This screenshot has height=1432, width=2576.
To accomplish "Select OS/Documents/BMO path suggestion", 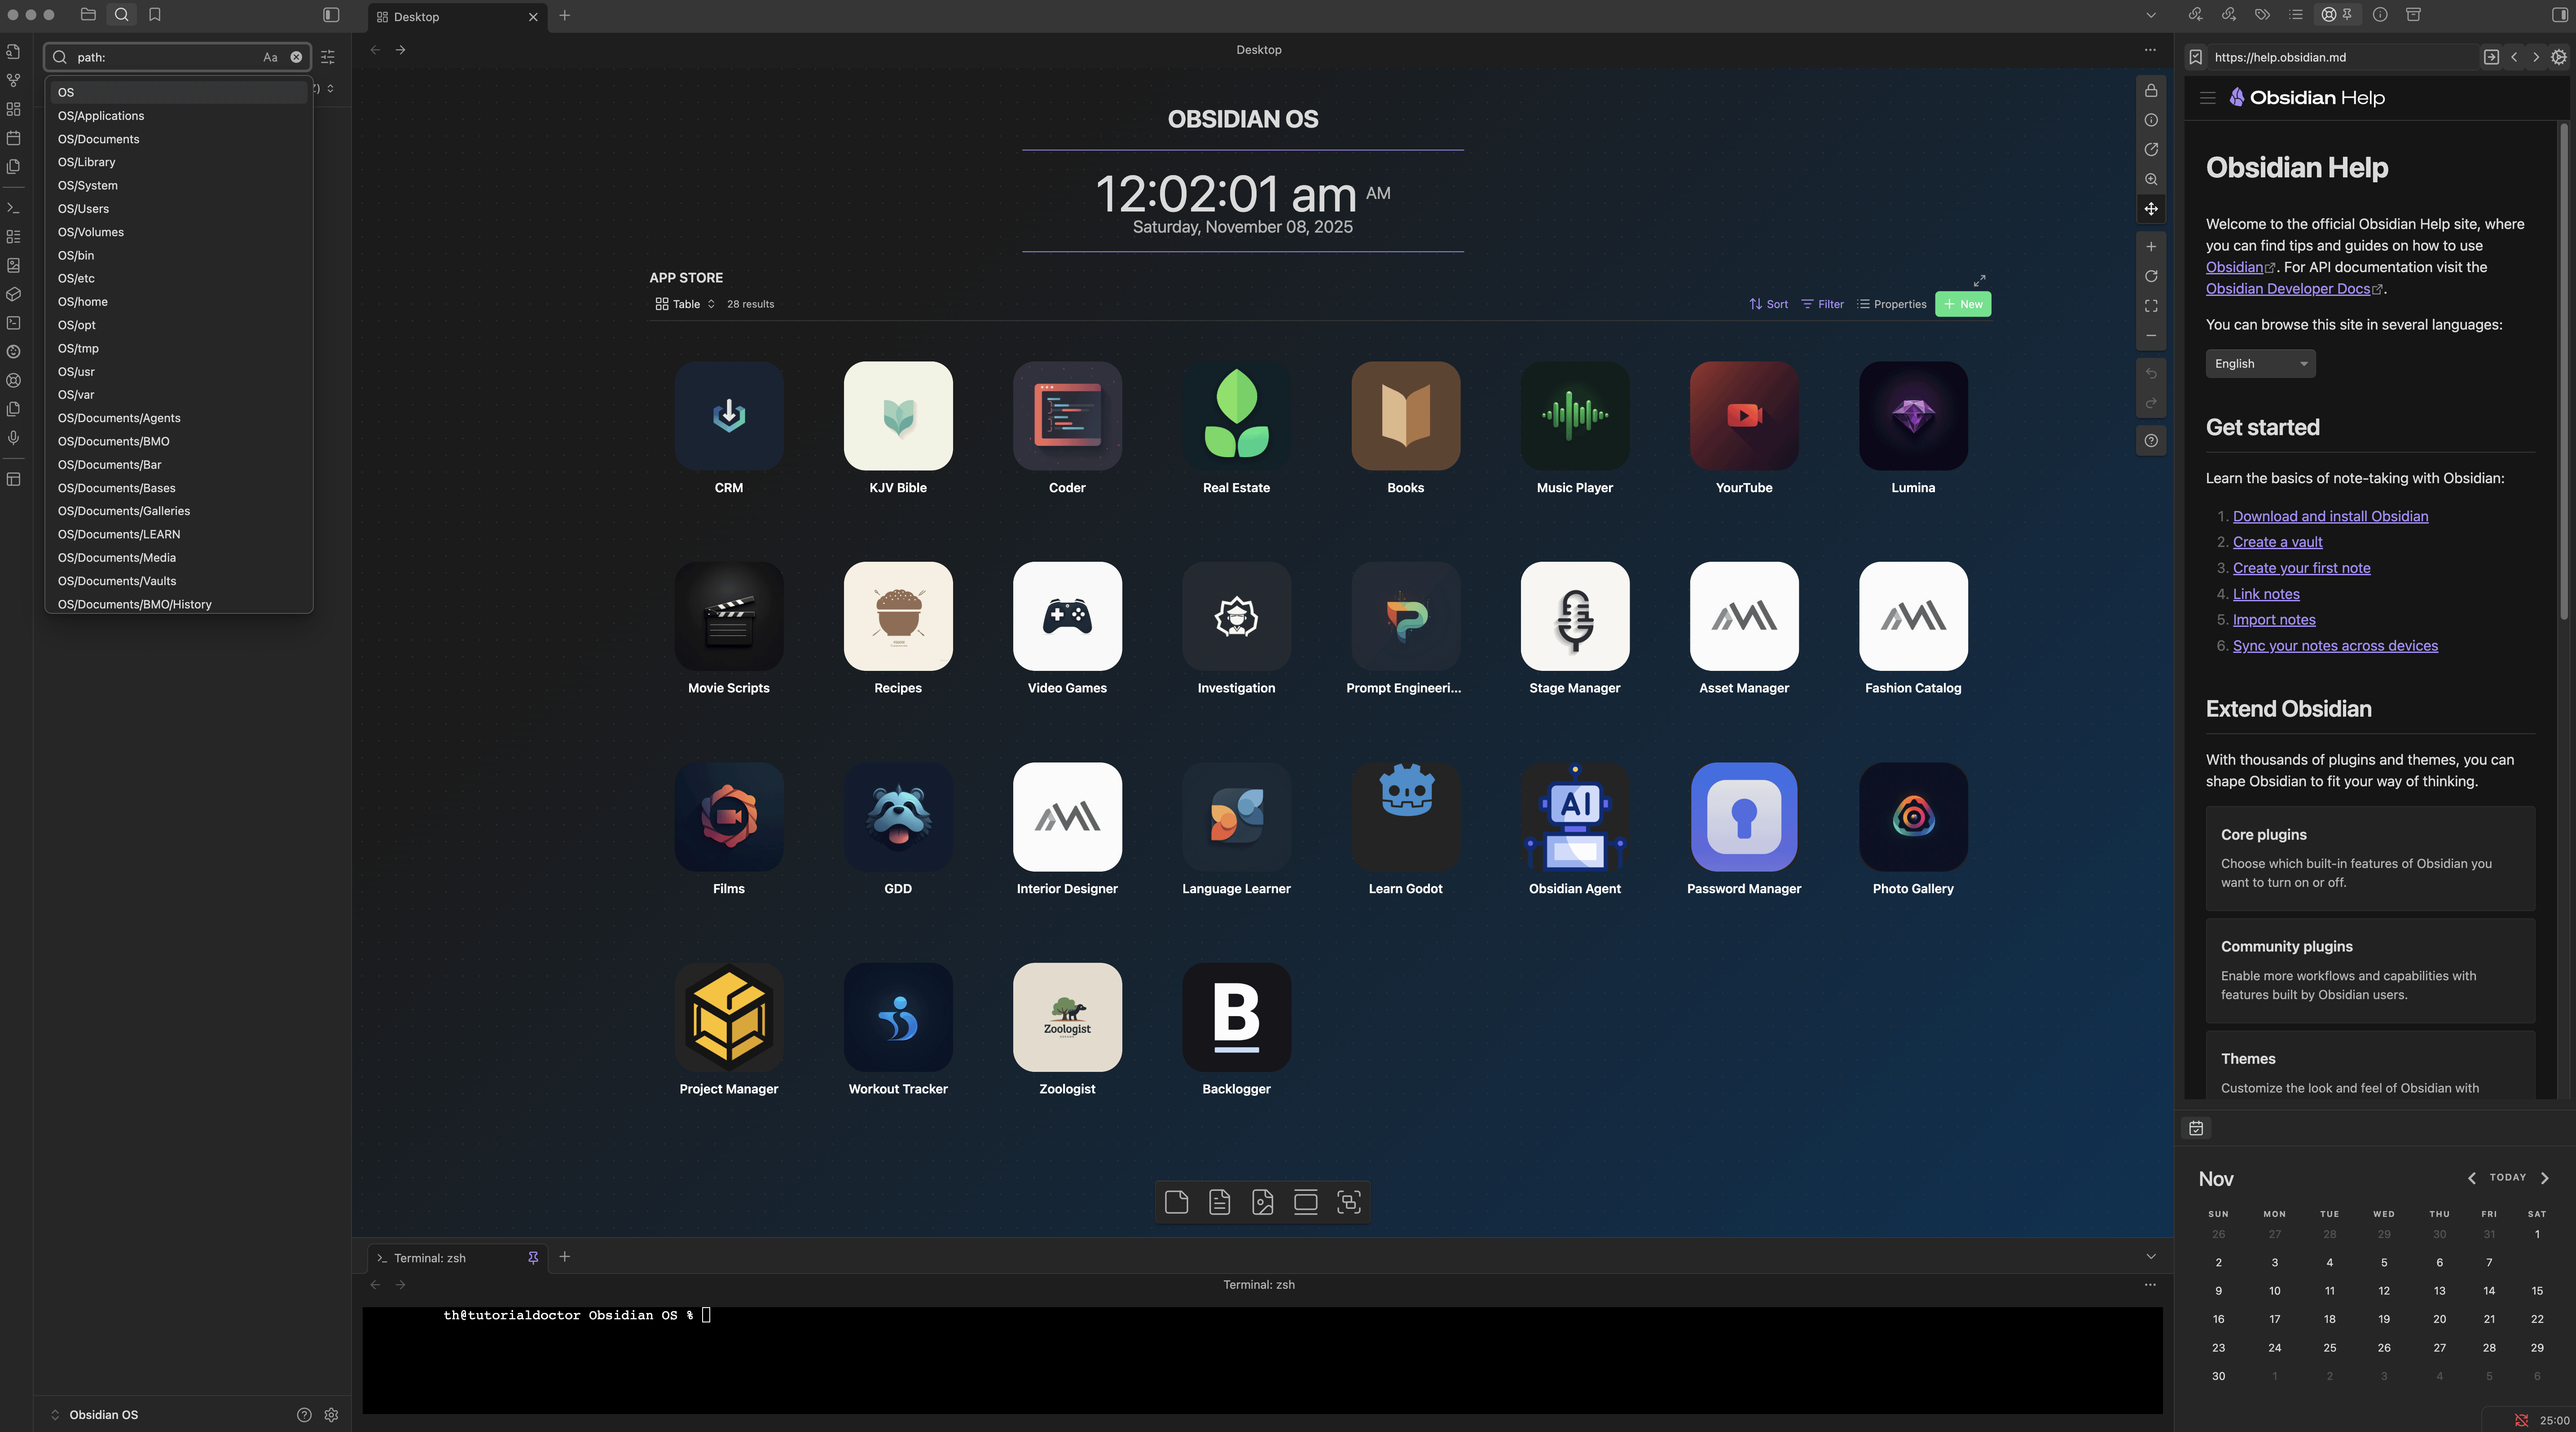I will click(113, 441).
